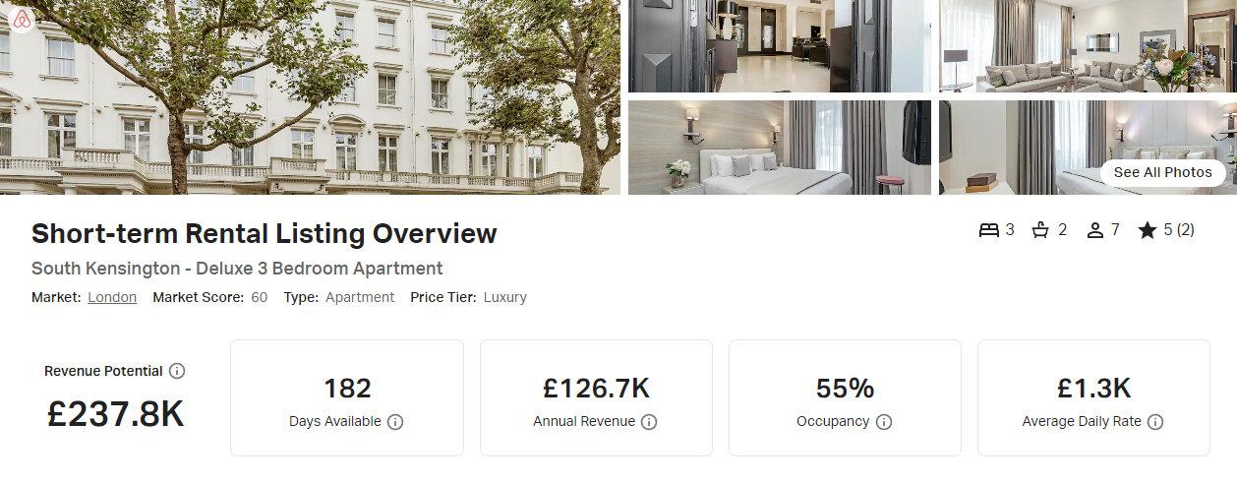View the hallway interior photo
1237x484 pixels.
point(780,46)
